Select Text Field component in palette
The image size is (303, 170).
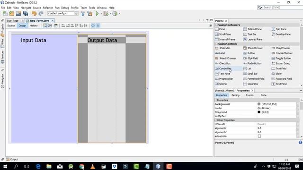pos(279,68)
